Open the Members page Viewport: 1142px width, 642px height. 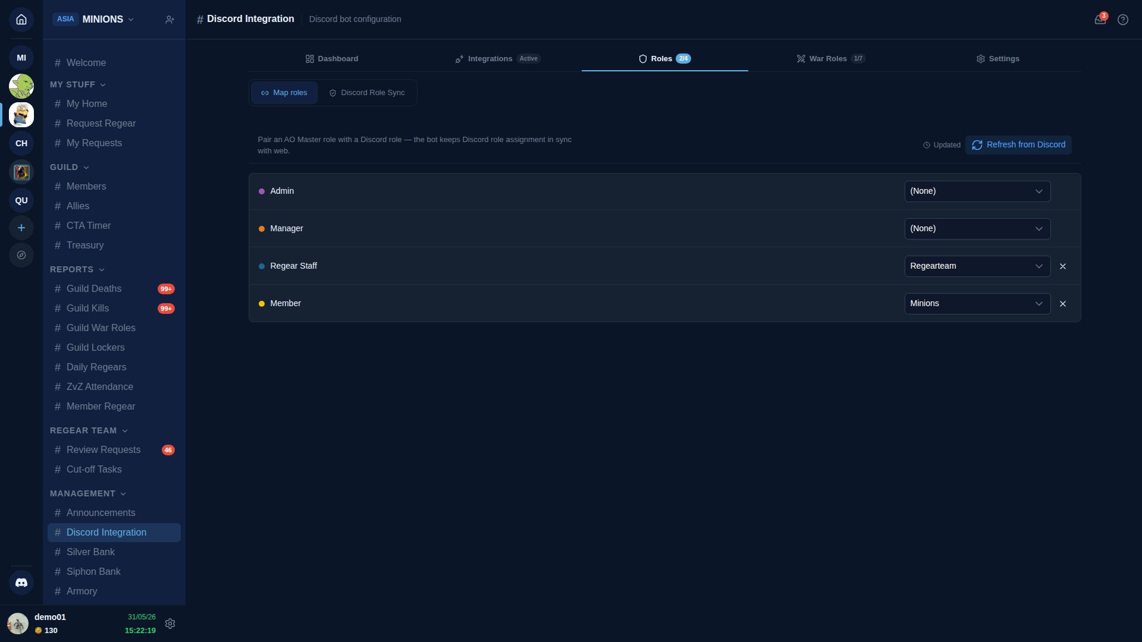tap(114, 187)
